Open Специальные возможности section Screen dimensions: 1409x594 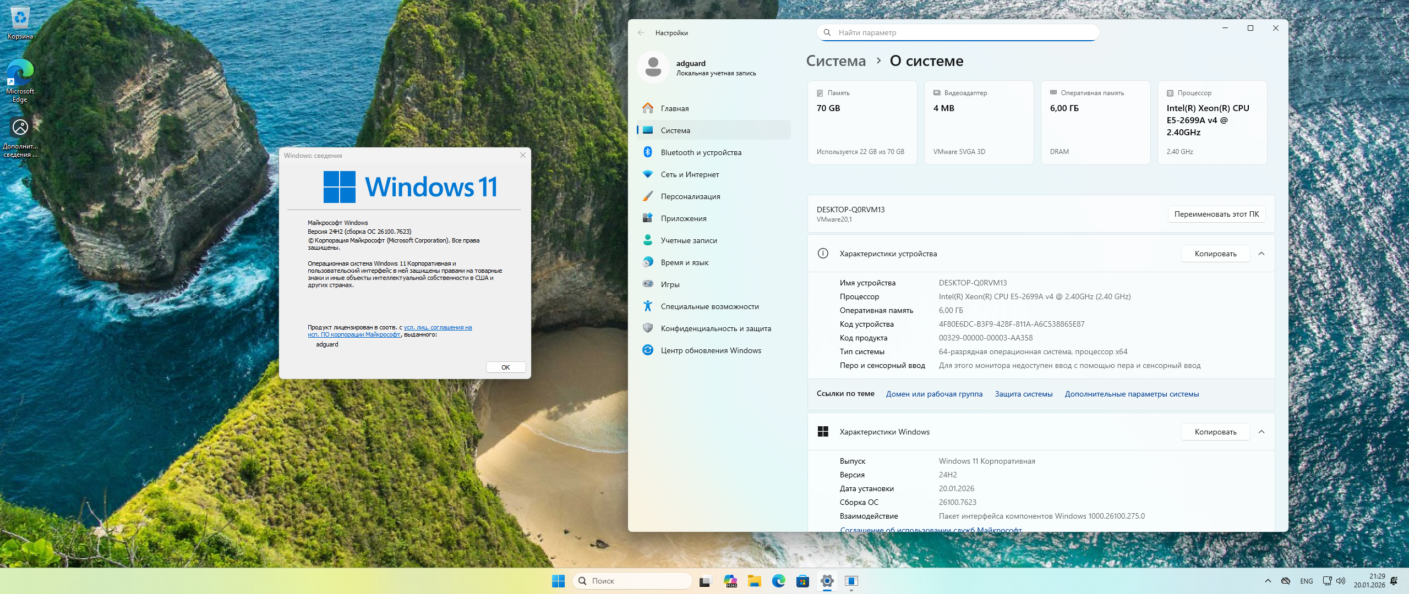click(x=709, y=306)
